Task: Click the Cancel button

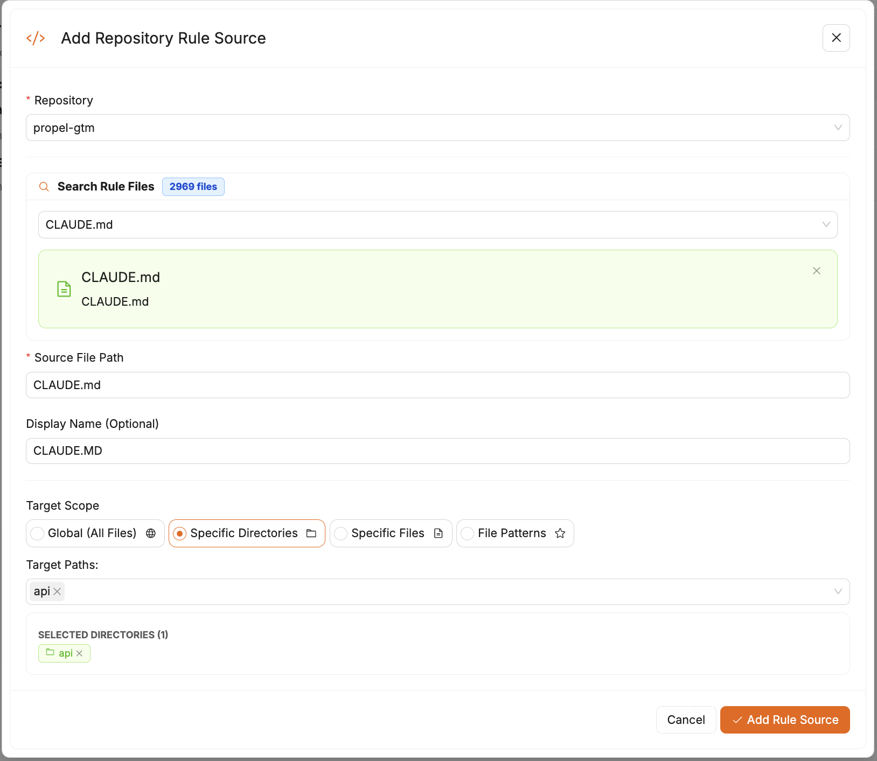Action: (x=686, y=720)
